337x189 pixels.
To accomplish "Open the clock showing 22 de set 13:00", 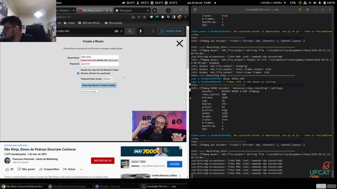I will [x=199, y=3].
